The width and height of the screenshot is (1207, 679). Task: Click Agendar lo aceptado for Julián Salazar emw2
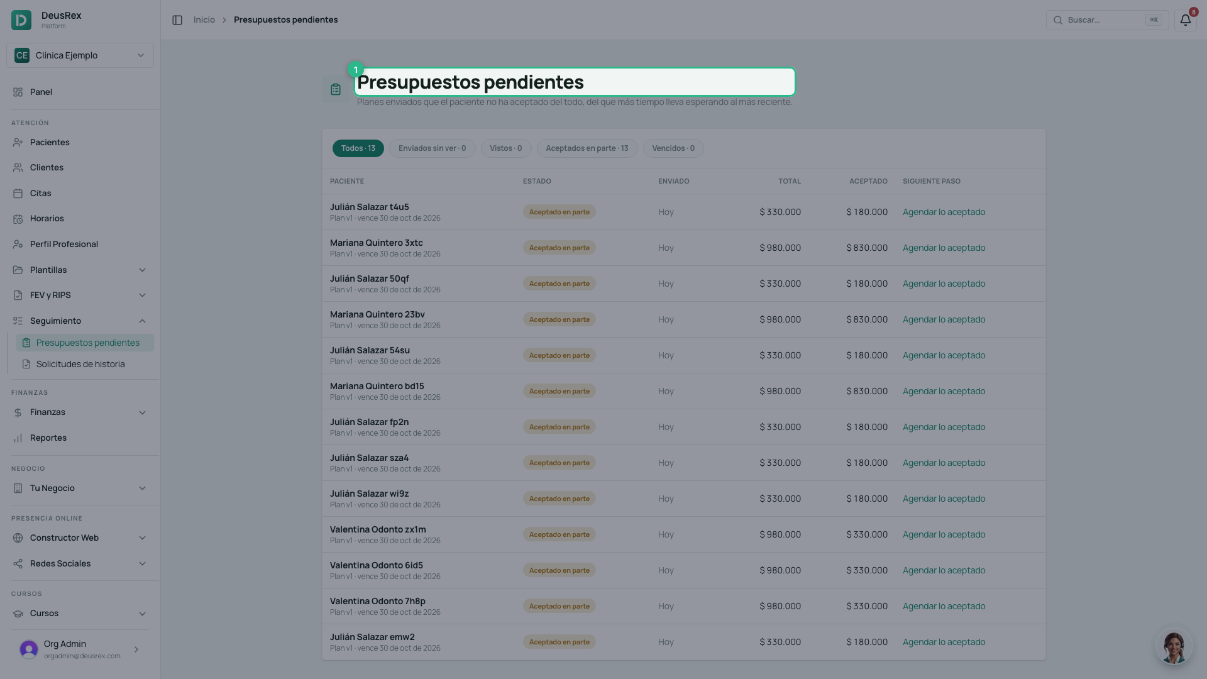tap(944, 642)
